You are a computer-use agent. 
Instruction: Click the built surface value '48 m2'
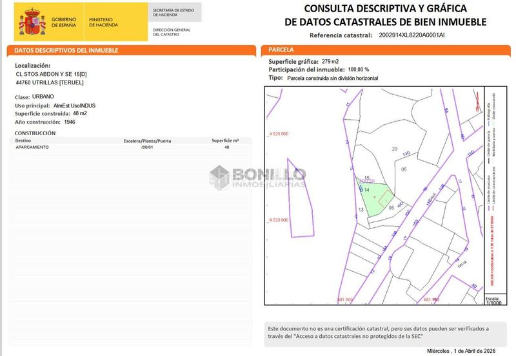pyautogui.click(x=80, y=113)
